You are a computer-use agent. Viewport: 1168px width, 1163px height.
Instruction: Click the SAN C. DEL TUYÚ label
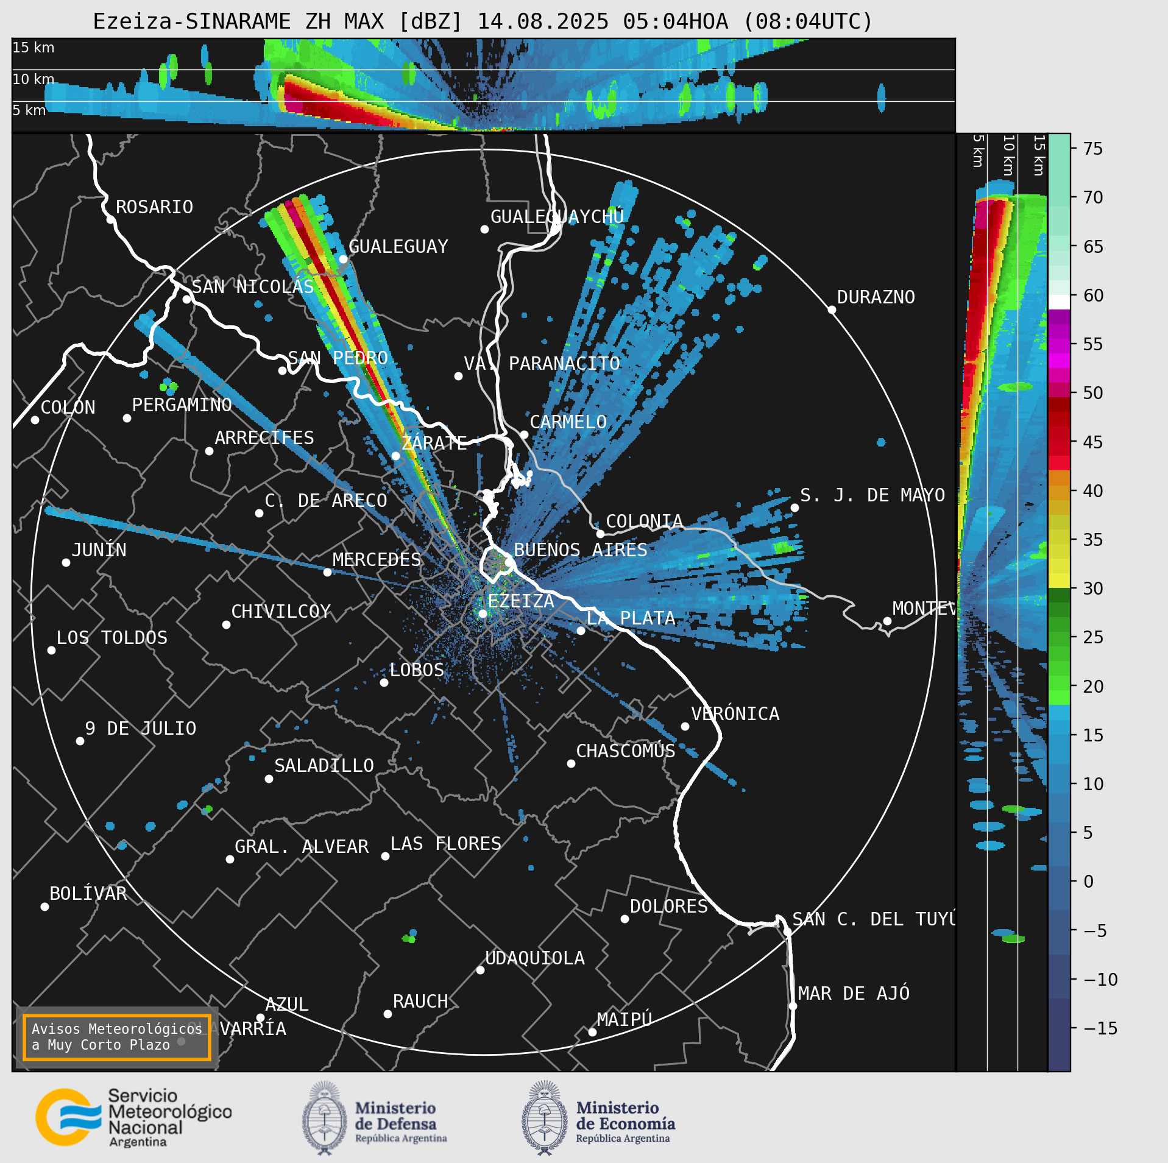pyautogui.click(x=873, y=919)
